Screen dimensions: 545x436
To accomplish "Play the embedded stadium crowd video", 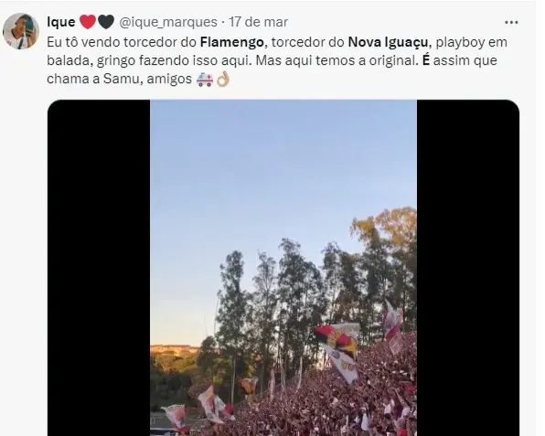I will [283, 268].
